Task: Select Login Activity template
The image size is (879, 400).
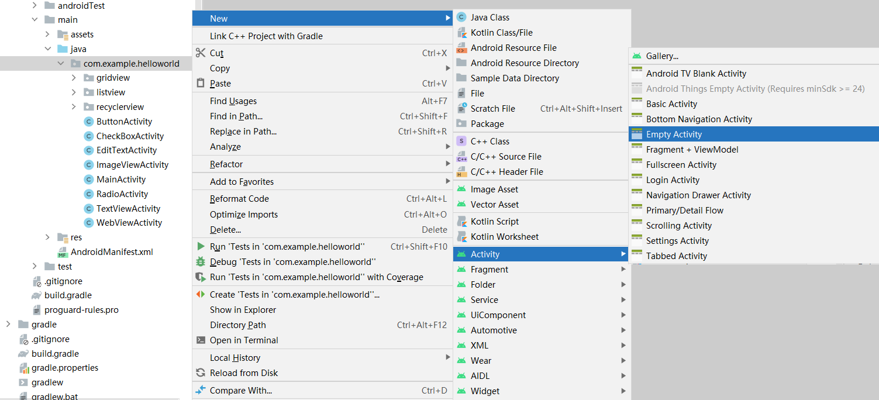Action: tap(673, 180)
